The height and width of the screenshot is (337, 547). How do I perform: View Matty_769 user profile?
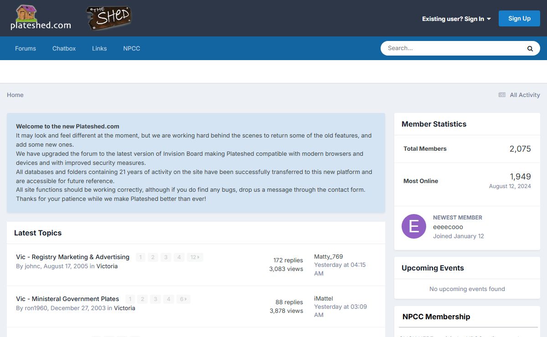click(328, 256)
